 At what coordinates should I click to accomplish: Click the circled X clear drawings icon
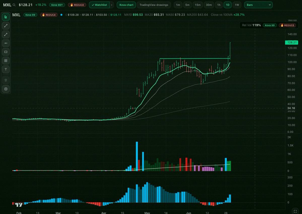coord(6,89)
